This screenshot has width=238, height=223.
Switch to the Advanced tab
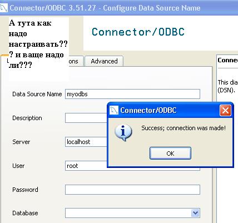(x=104, y=61)
